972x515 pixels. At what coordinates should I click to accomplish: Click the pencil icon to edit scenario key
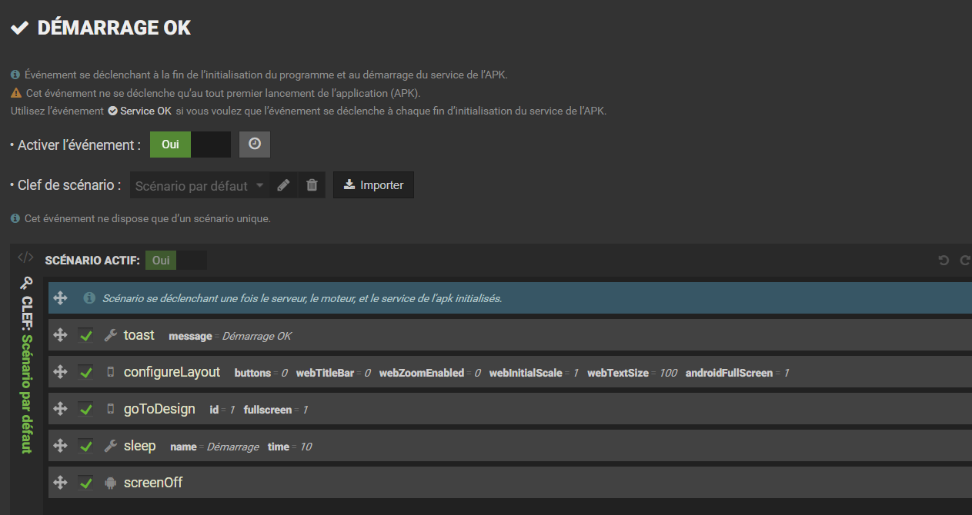click(x=282, y=184)
